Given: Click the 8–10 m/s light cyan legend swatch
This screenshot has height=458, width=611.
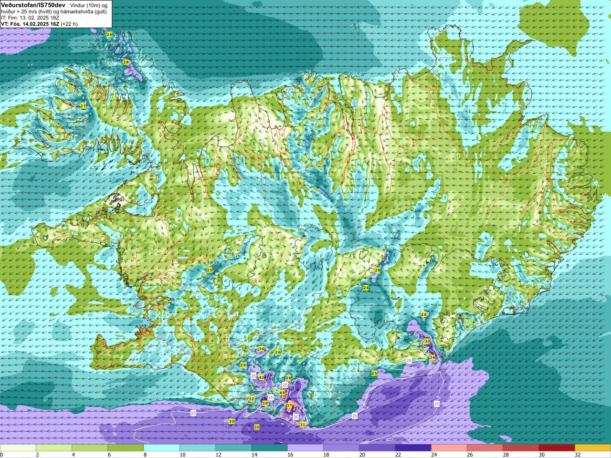Looking at the screenshot, I should [162, 448].
